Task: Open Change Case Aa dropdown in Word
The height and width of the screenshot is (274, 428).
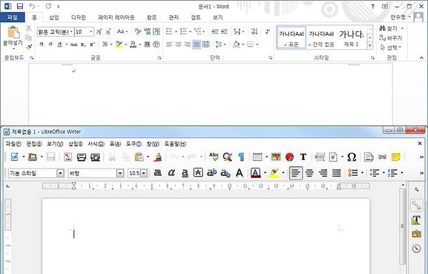Action: coord(122,32)
